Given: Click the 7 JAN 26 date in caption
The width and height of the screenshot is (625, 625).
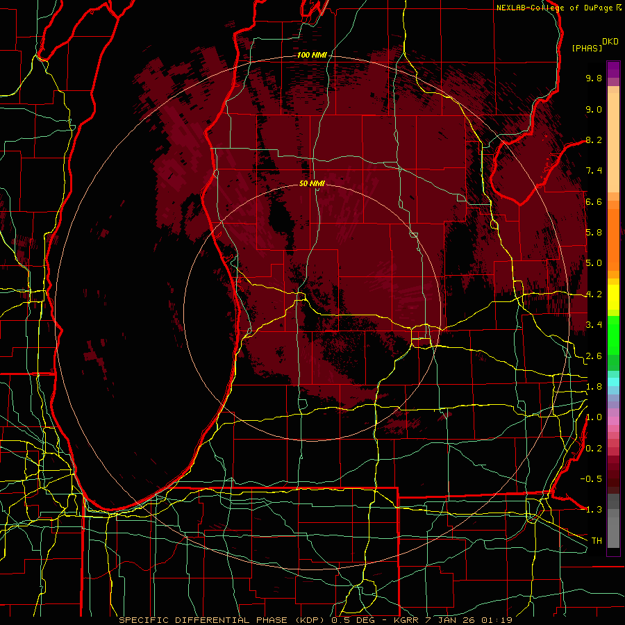Looking at the screenshot, I should [x=452, y=620].
